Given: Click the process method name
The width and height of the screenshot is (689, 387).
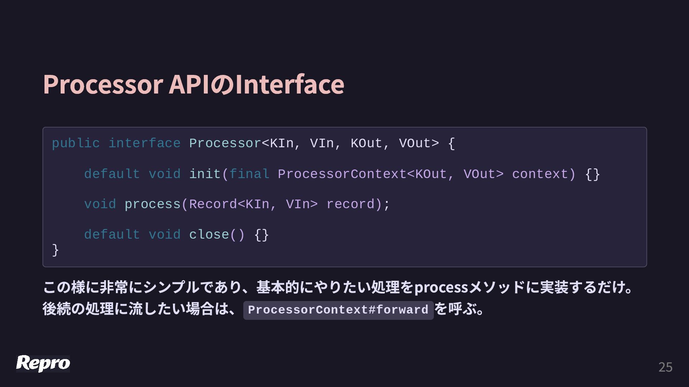Looking at the screenshot, I should click(x=153, y=205).
